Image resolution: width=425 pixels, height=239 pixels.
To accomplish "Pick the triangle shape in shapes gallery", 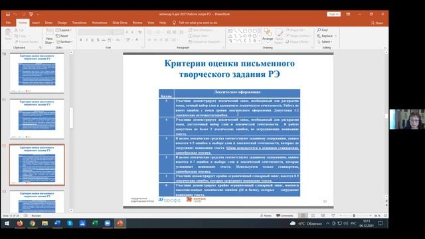I will [230, 36].
